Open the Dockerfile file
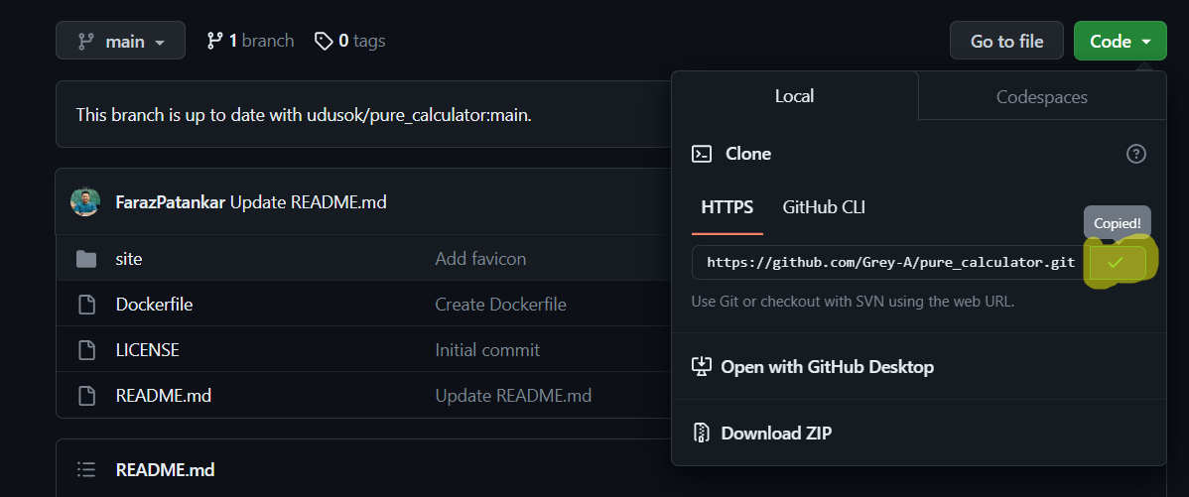Screen dimensions: 1189x497 154,305
